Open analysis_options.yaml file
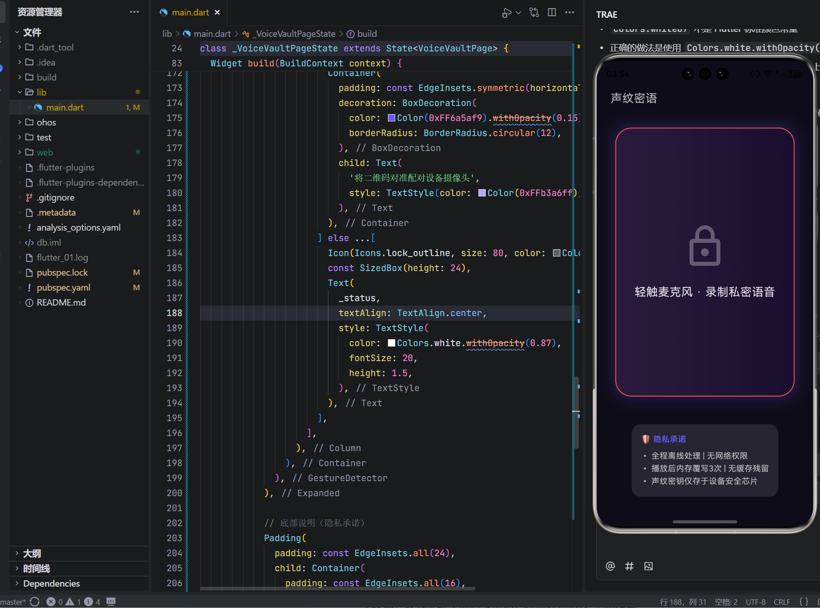Screen dimensions: 820x608 point(79,227)
